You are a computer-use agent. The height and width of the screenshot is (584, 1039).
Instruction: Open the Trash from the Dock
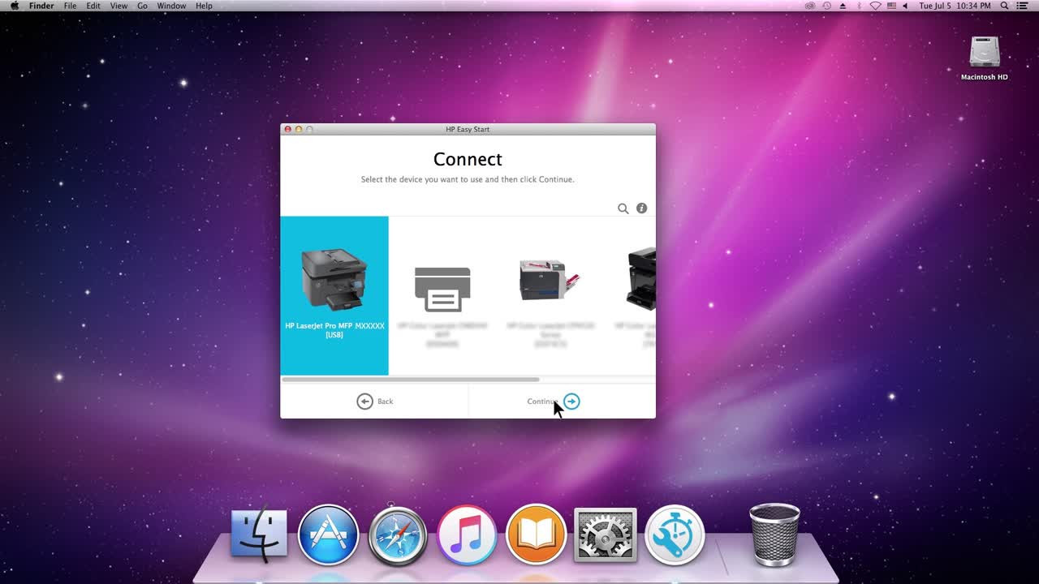774,534
